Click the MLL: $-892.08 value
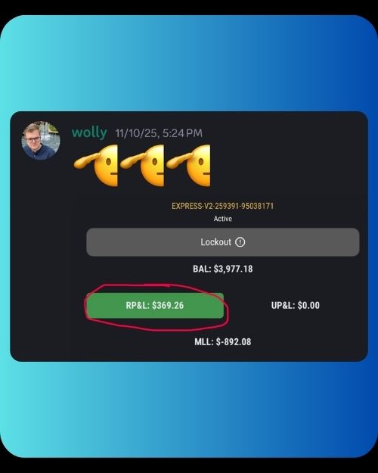Image resolution: width=378 pixels, height=473 pixels. pos(223,342)
